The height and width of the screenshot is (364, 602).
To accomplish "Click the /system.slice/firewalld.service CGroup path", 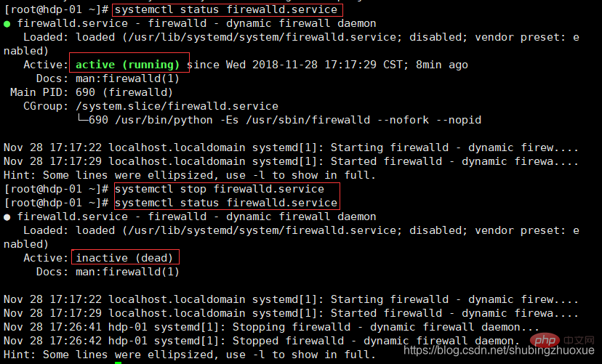I will (x=177, y=106).
